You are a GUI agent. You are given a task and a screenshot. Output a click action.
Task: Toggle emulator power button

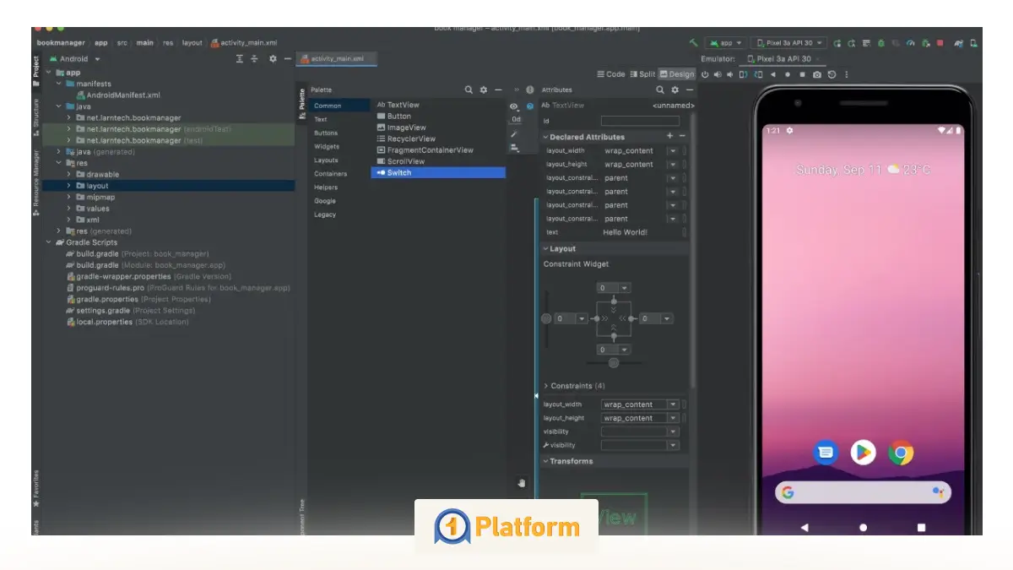tap(705, 73)
